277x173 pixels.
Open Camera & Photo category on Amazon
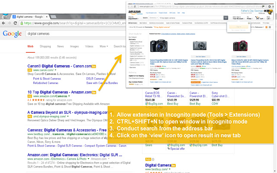pyautogui.click(x=187, y=23)
